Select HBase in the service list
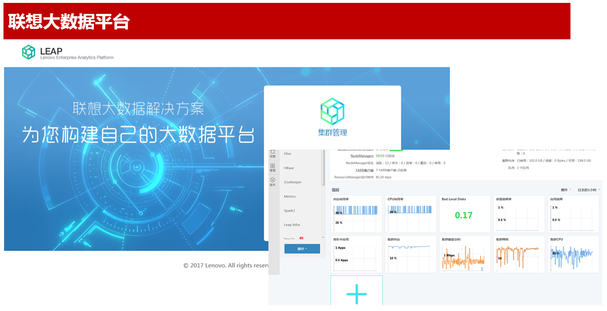 click(x=289, y=168)
